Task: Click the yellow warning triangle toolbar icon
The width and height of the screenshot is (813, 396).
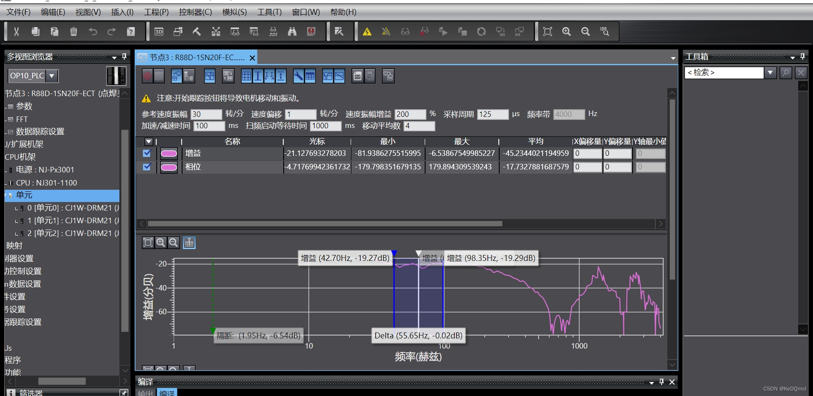Action: [x=367, y=31]
